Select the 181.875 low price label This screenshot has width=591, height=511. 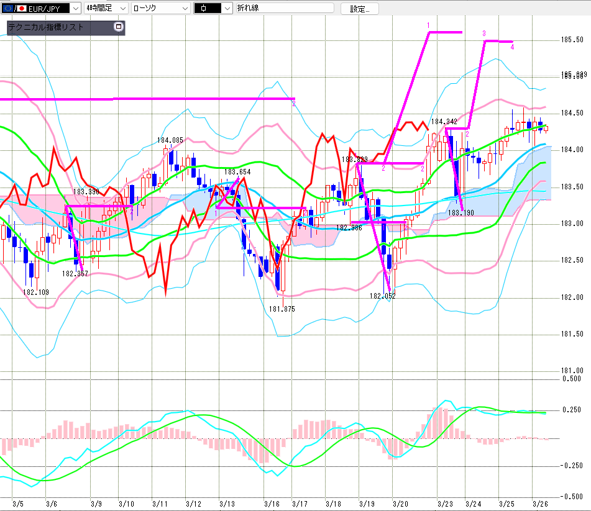pos(282,309)
